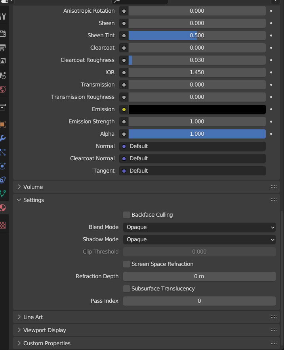The width and height of the screenshot is (284, 350).
Task: Open the Shadow Mode dropdown
Action: [199, 240]
